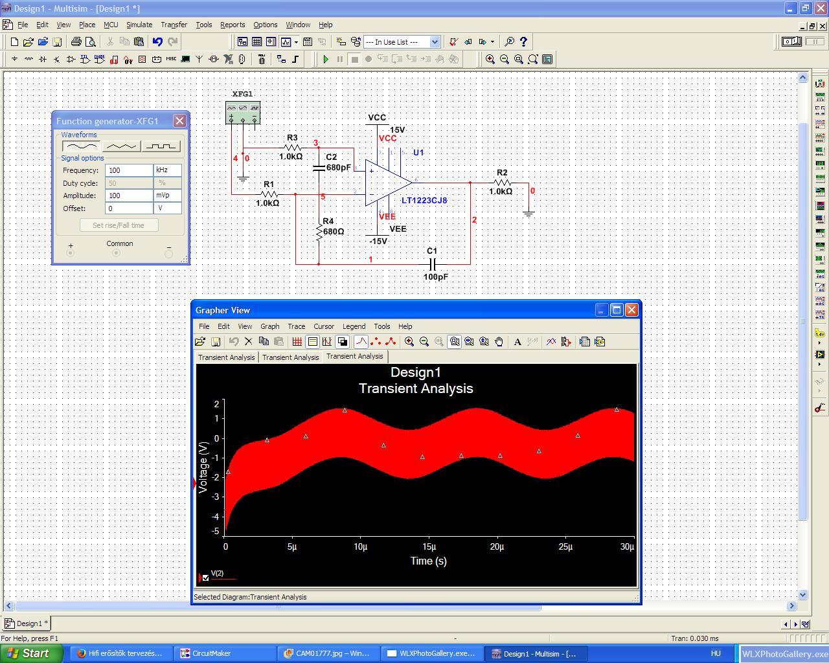The width and height of the screenshot is (829, 663).
Task: Click the Amplitude value field
Action: (x=129, y=196)
